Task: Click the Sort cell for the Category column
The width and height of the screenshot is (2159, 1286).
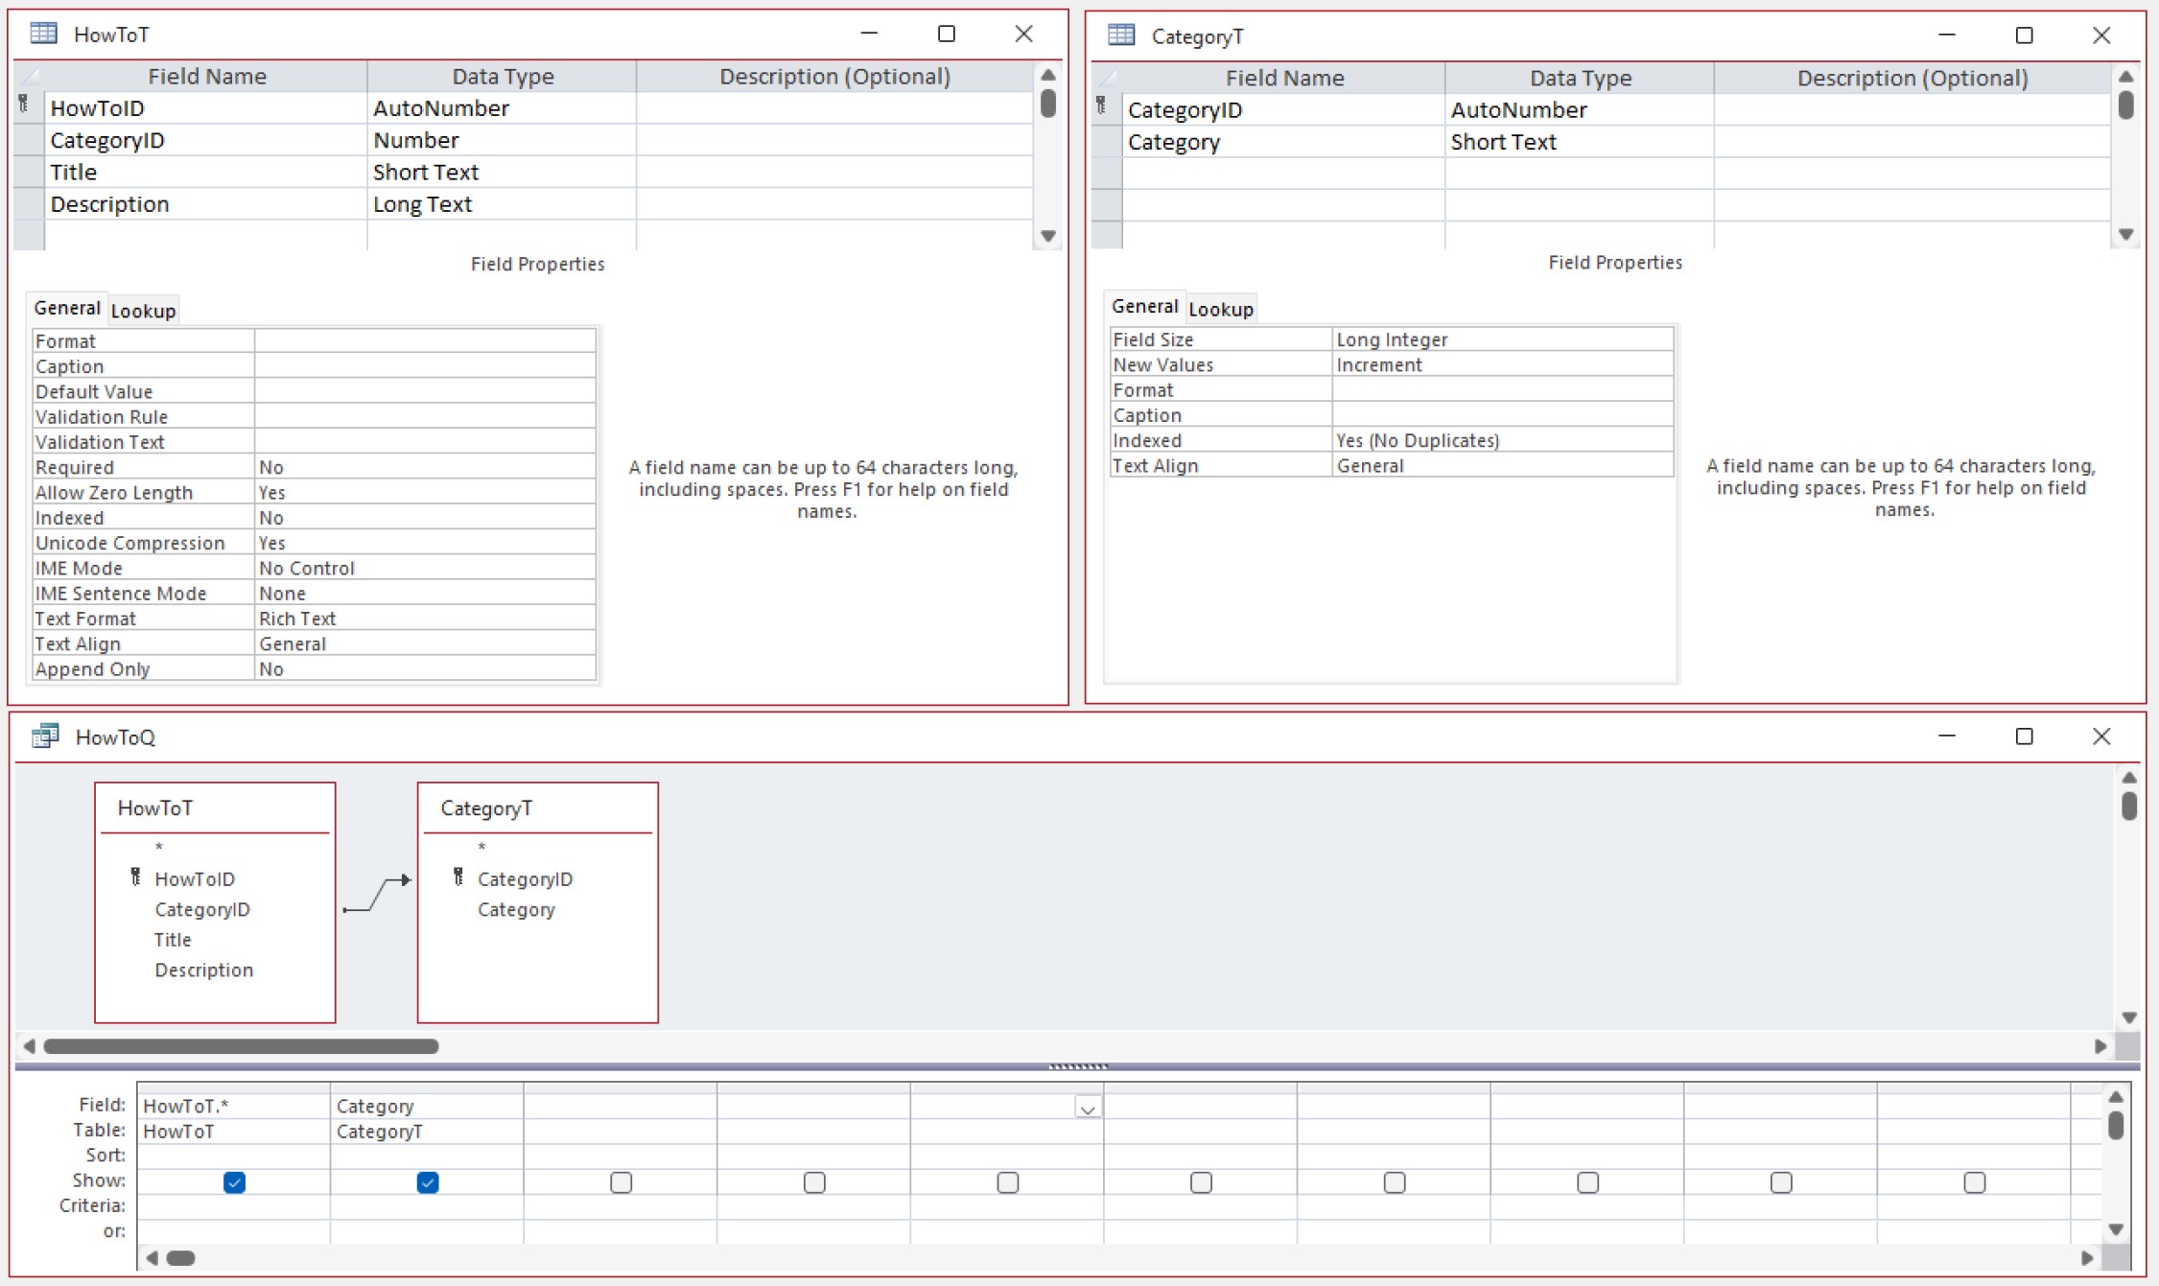Action: tap(428, 1155)
